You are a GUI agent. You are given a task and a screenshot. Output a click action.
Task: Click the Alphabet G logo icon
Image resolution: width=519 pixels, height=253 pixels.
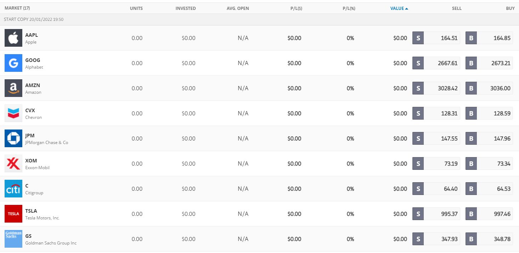click(13, 63)
